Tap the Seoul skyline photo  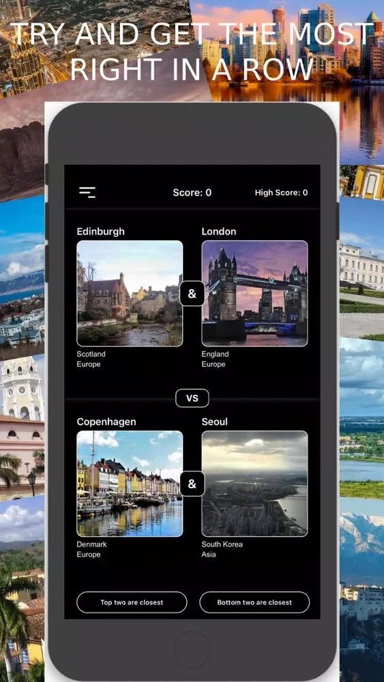point(254,484)
